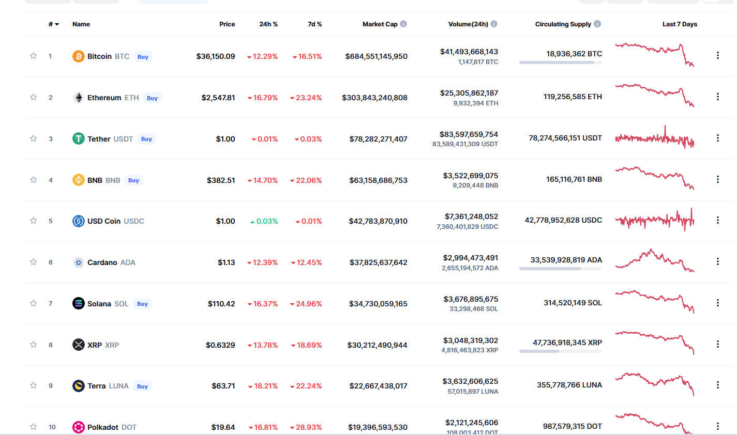Star Bitcoin to add to watchlist
The image size is (737, 435).
tap(34, 56)
